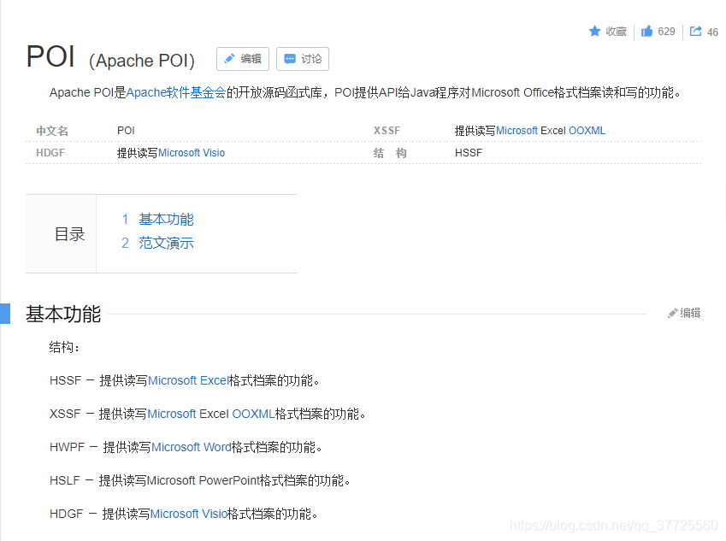Image resolution: width=726 pixels, height=541 pixels.
Task: Click the POI value beside 中文名
Action: tap(126, 131)
